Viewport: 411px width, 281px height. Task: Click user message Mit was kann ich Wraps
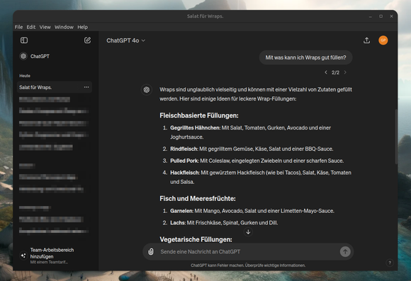pyautogui.click(x=305, y=57)
